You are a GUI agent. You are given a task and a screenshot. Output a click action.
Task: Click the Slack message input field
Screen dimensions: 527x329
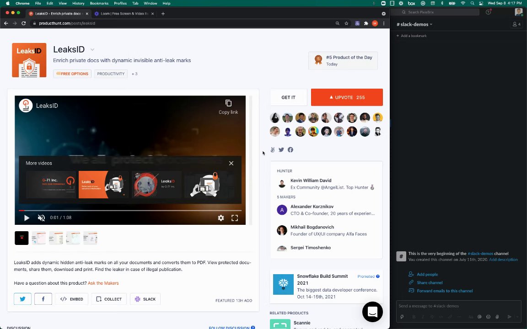click(x=458, y=306)
